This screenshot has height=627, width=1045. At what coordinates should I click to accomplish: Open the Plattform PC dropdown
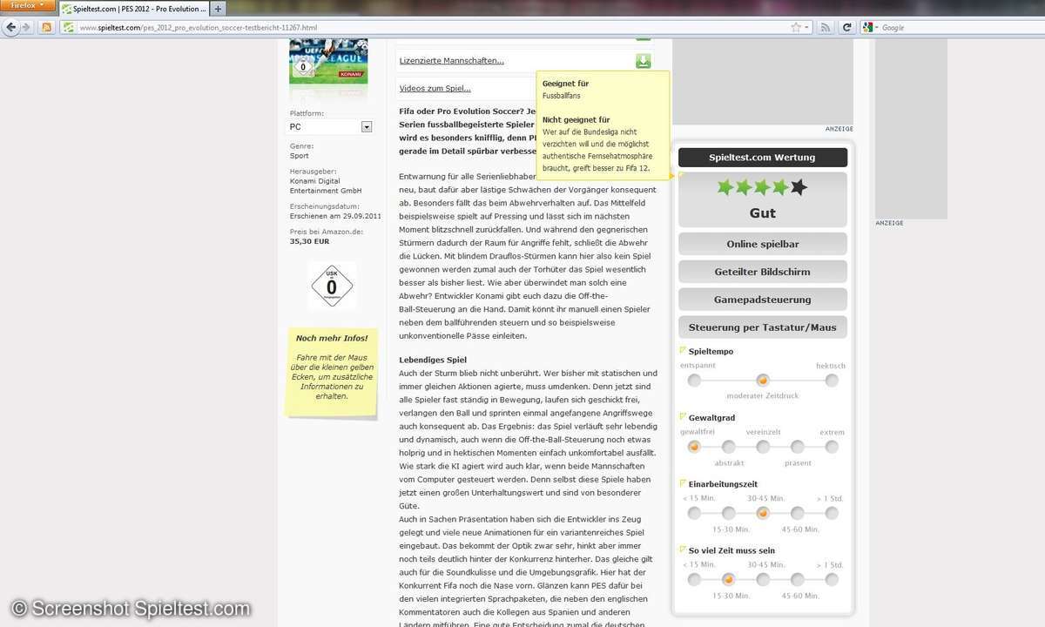(x=331, y=127)
